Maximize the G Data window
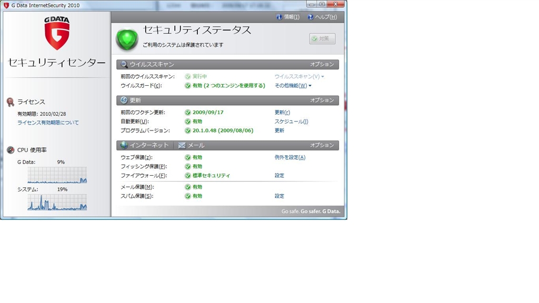This screenshot has height=303, width=539. coord(322,4)
